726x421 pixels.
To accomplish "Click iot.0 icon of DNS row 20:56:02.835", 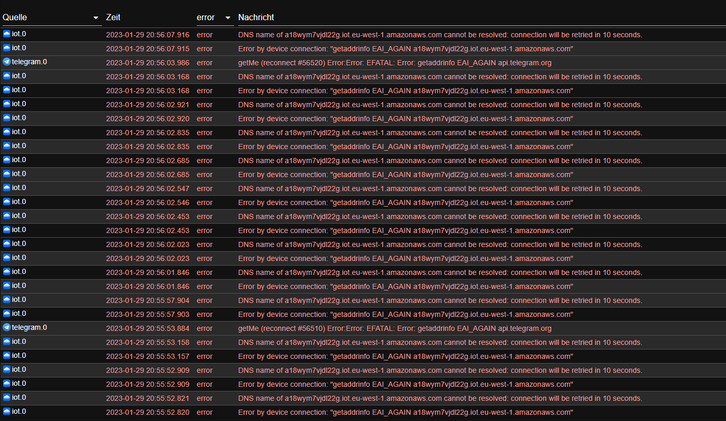I will click(x=7, y=132).
